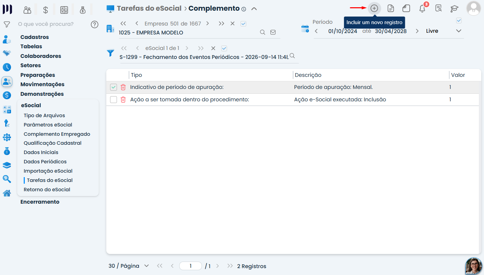
Task: Open Colaboradores menu in sidebar
Action: (41, 56)
